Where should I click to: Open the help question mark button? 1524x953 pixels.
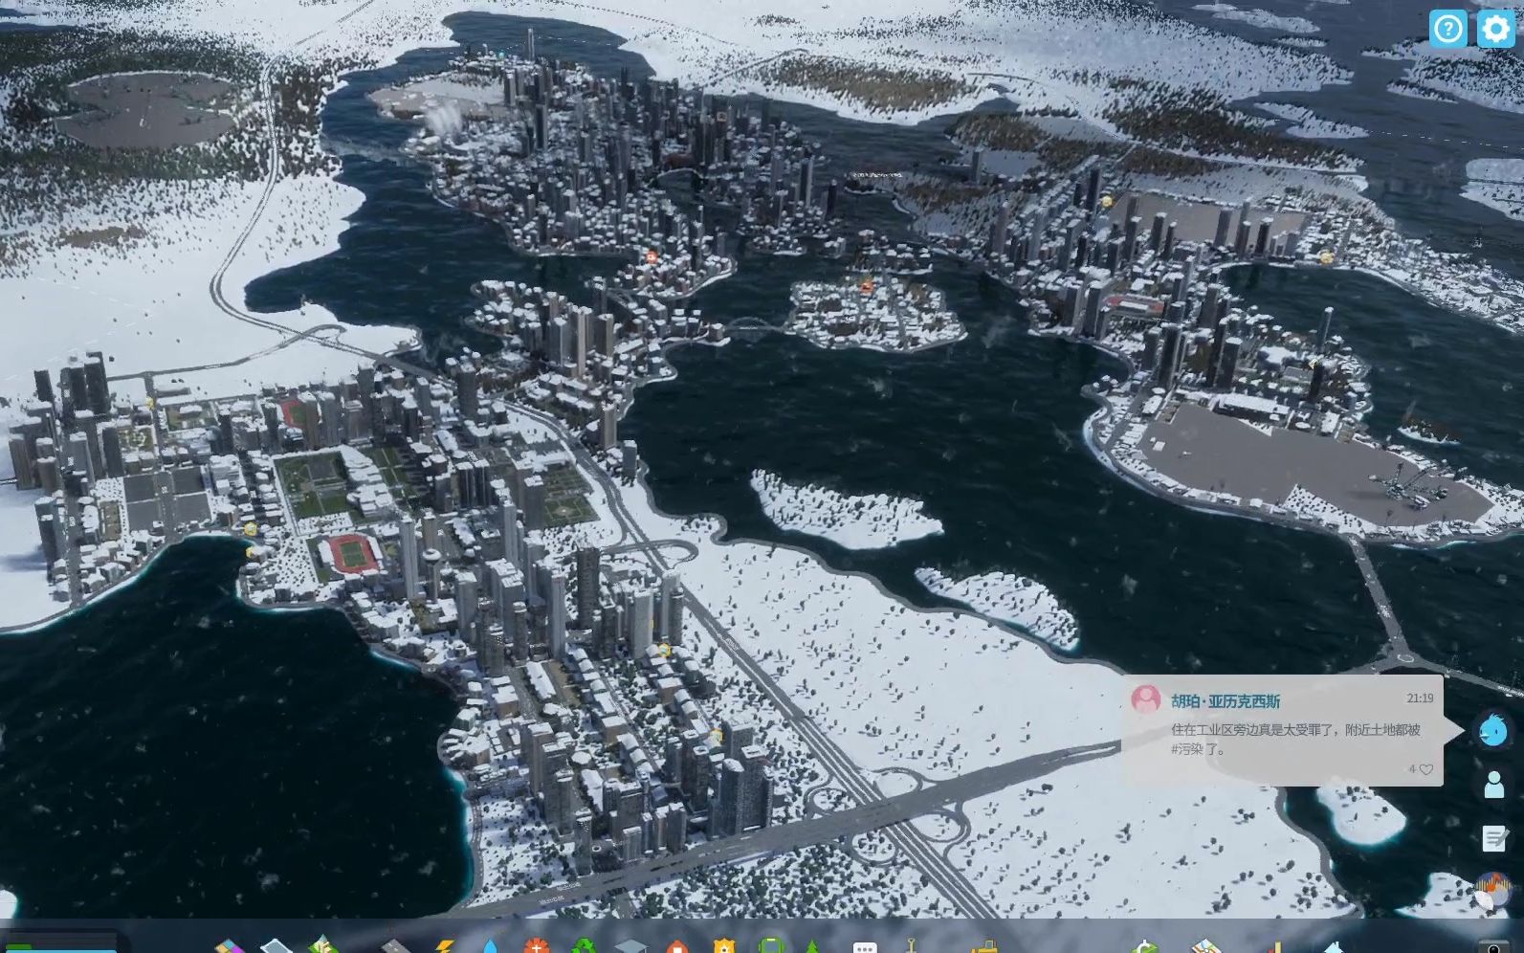pos(1447,29)
